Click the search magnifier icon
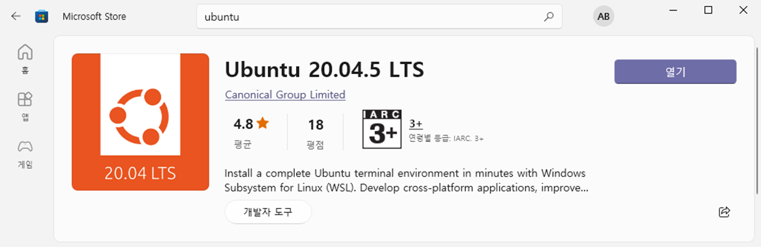Image resolution: width=761 pixels, height=247 pixels. [x=548, y=17]
